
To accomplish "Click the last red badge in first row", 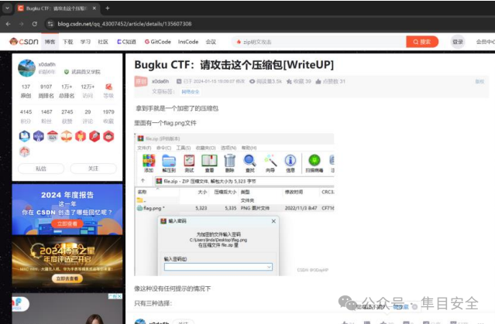I will click(x=108, y=136).
